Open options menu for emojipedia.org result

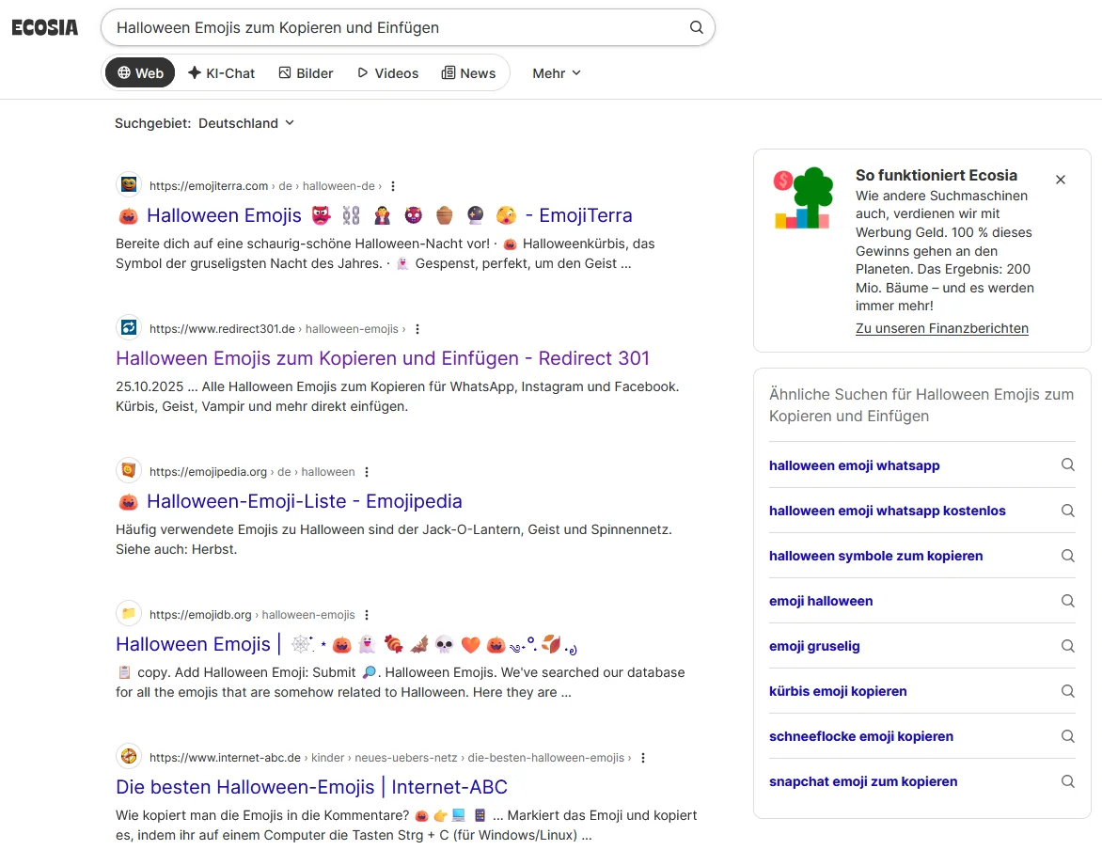[367, 472]
